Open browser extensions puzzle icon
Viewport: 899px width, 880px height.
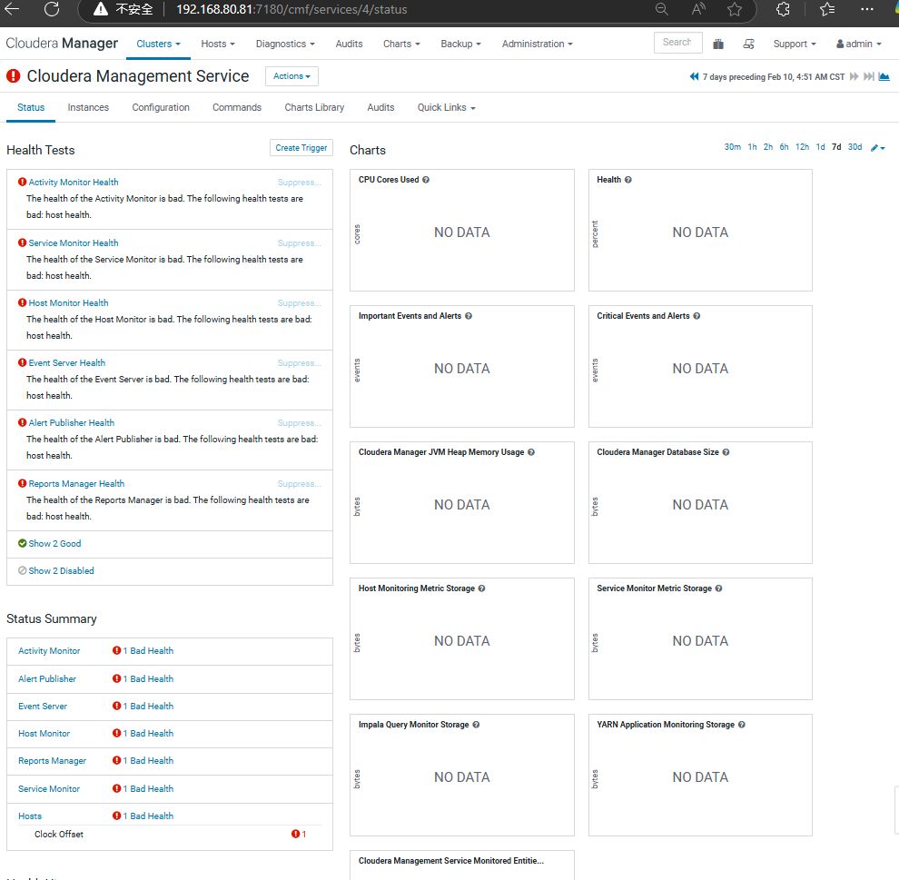pyautogui.click(x=783, y=8)
